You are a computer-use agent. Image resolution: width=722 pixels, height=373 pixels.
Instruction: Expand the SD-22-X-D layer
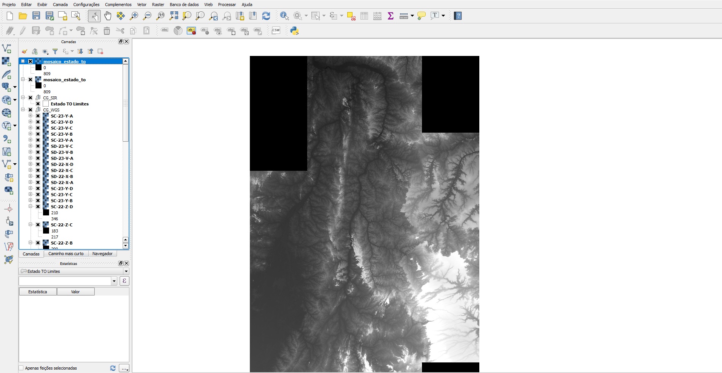[x=31, y=164]
